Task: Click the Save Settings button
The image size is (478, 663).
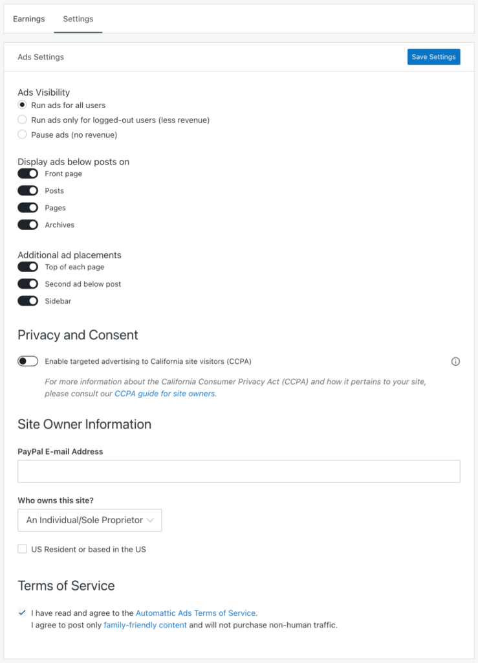Action: [x=433, y=57]
